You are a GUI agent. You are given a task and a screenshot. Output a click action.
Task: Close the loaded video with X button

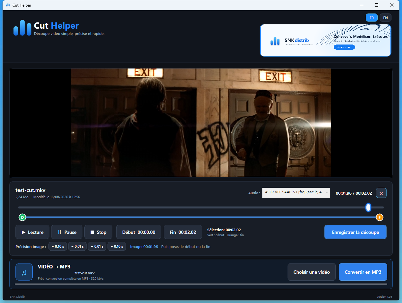click(x=381, y=193)
